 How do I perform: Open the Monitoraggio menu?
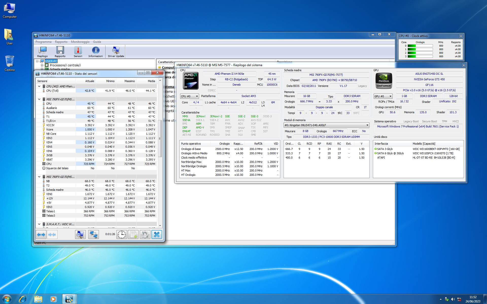pos(80,42)
